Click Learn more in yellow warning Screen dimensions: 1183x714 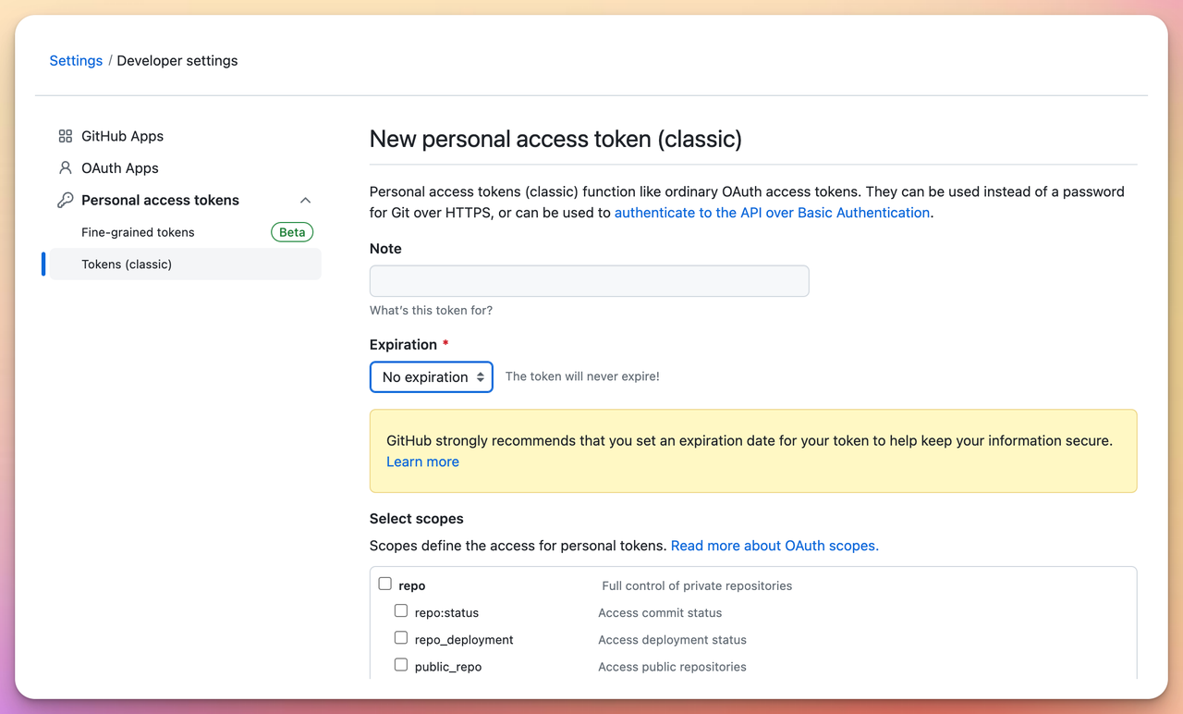(422, 462)
